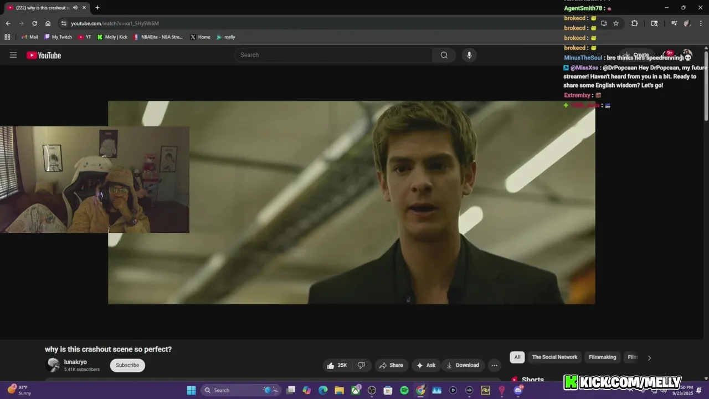This screenshot has width=709, height=399.
Task: Open Melly | Kick bookmark
Action: click(112, 37)
